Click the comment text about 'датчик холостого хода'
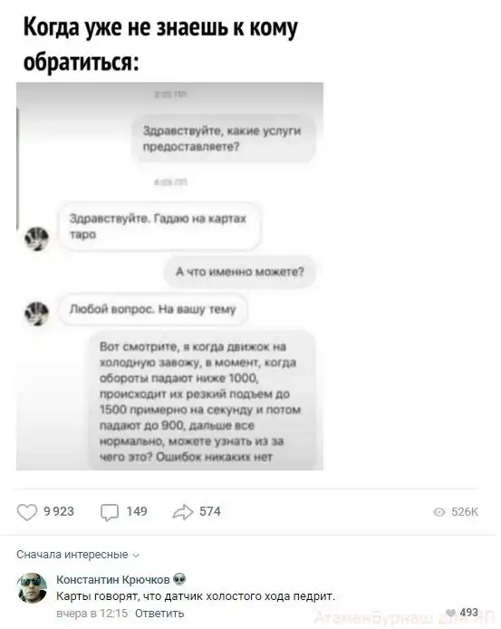501x629 pixels. tap(196, 596)
